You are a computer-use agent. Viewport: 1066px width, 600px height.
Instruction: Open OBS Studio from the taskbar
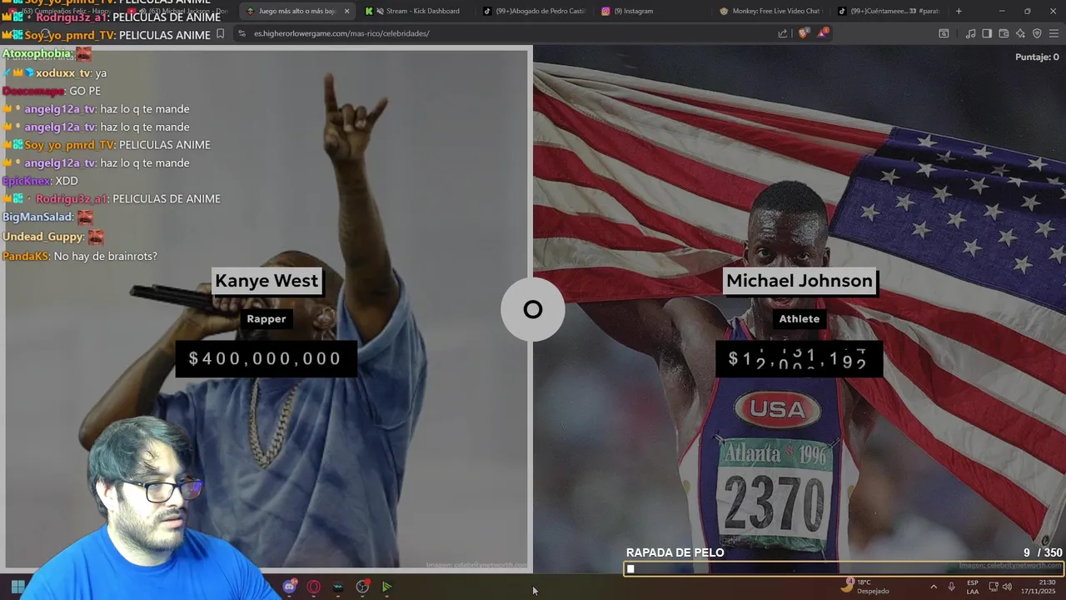pyautogui.click(x=362, y=587)
